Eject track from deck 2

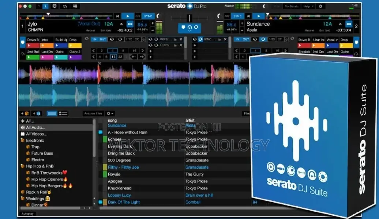coord(340,24)
